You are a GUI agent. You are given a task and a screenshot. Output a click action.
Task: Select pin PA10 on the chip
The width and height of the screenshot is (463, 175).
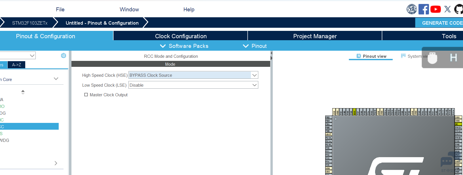pos(458,138)
